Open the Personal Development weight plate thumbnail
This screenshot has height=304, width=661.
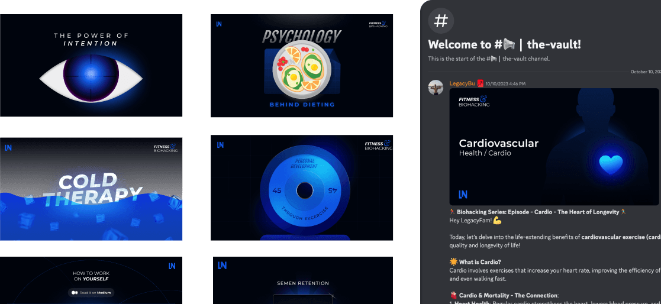[x=302, y=187]
